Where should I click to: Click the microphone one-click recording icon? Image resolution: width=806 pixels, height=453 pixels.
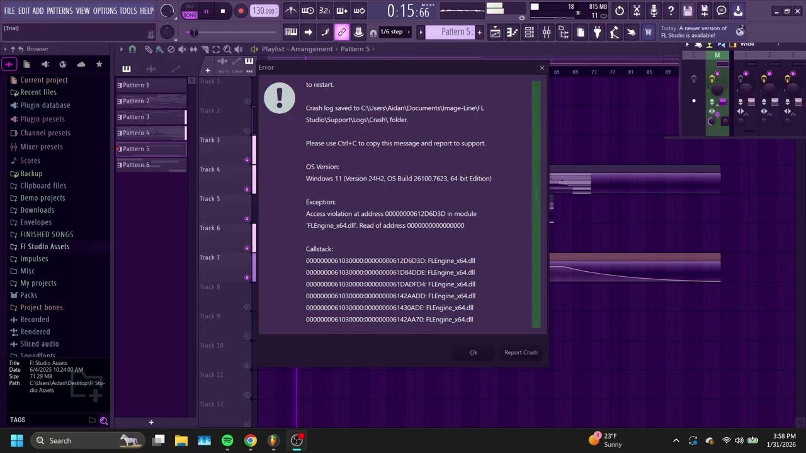(654, 11)
